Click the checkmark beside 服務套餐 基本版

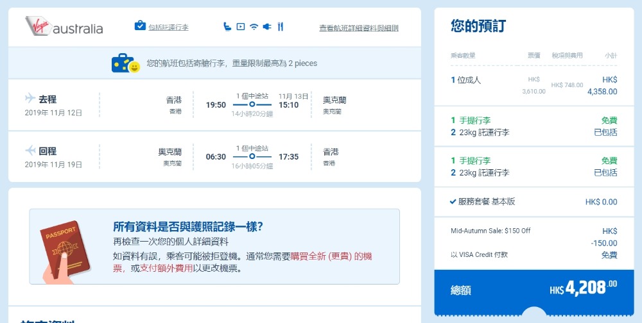click(x=453, y=202)
